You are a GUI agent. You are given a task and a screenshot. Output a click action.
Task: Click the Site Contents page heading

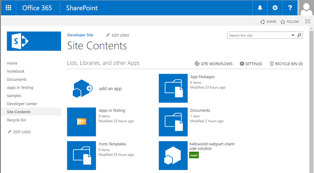pos(97,46)
